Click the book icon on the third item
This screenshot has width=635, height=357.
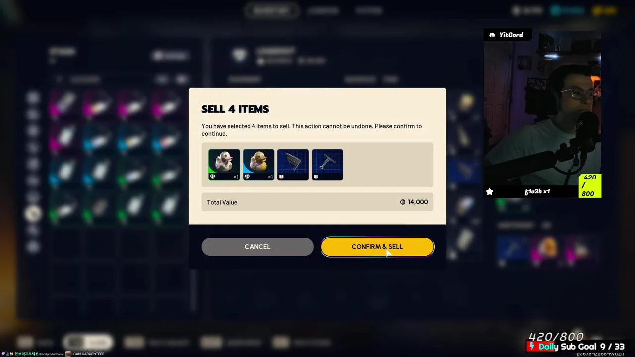281,177
